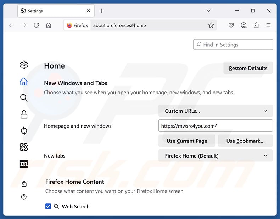280x219 pixels.
Task: Expand the Custom URLs dropdown
Action: tap(215, 111)
